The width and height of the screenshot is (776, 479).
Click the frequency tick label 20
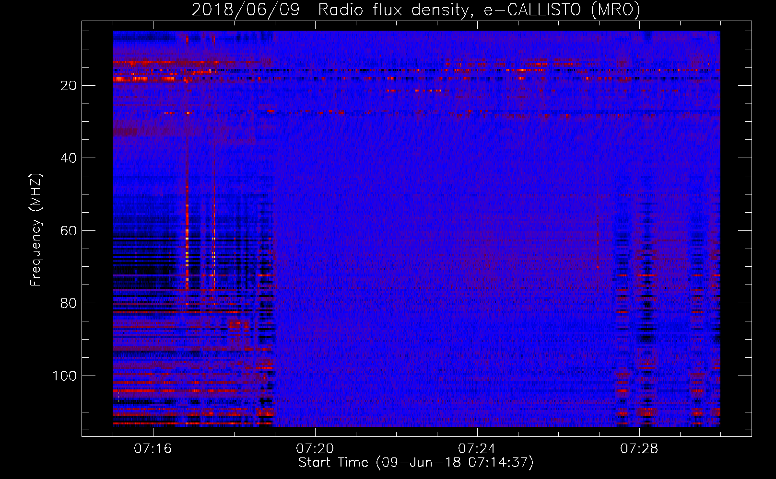[x=69, y=86]
